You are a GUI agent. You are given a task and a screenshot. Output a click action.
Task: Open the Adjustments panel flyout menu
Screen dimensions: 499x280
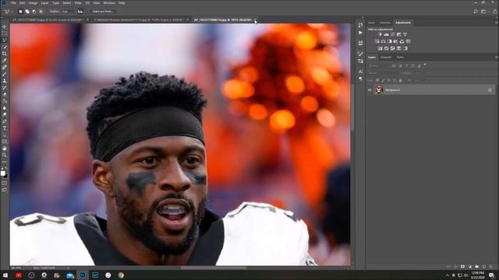[496, 23]
